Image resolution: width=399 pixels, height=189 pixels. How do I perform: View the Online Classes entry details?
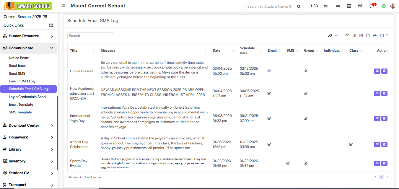[377, 71]
